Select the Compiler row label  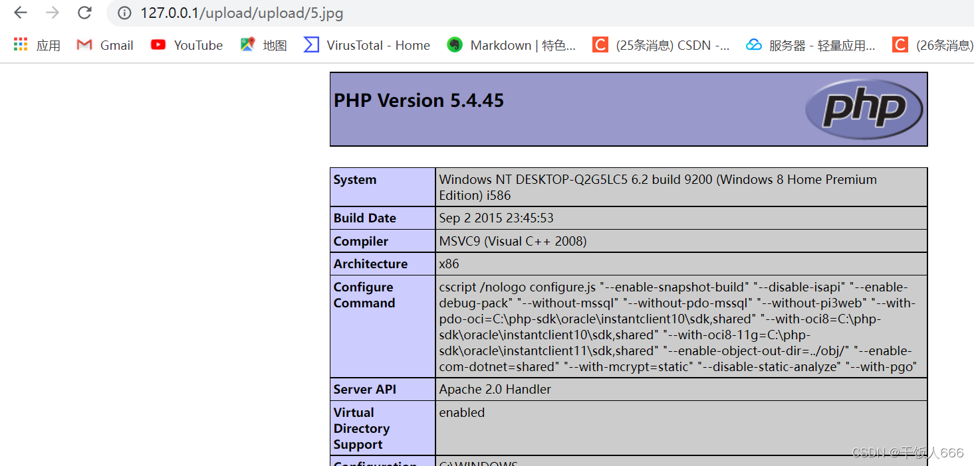coord(361,242)
